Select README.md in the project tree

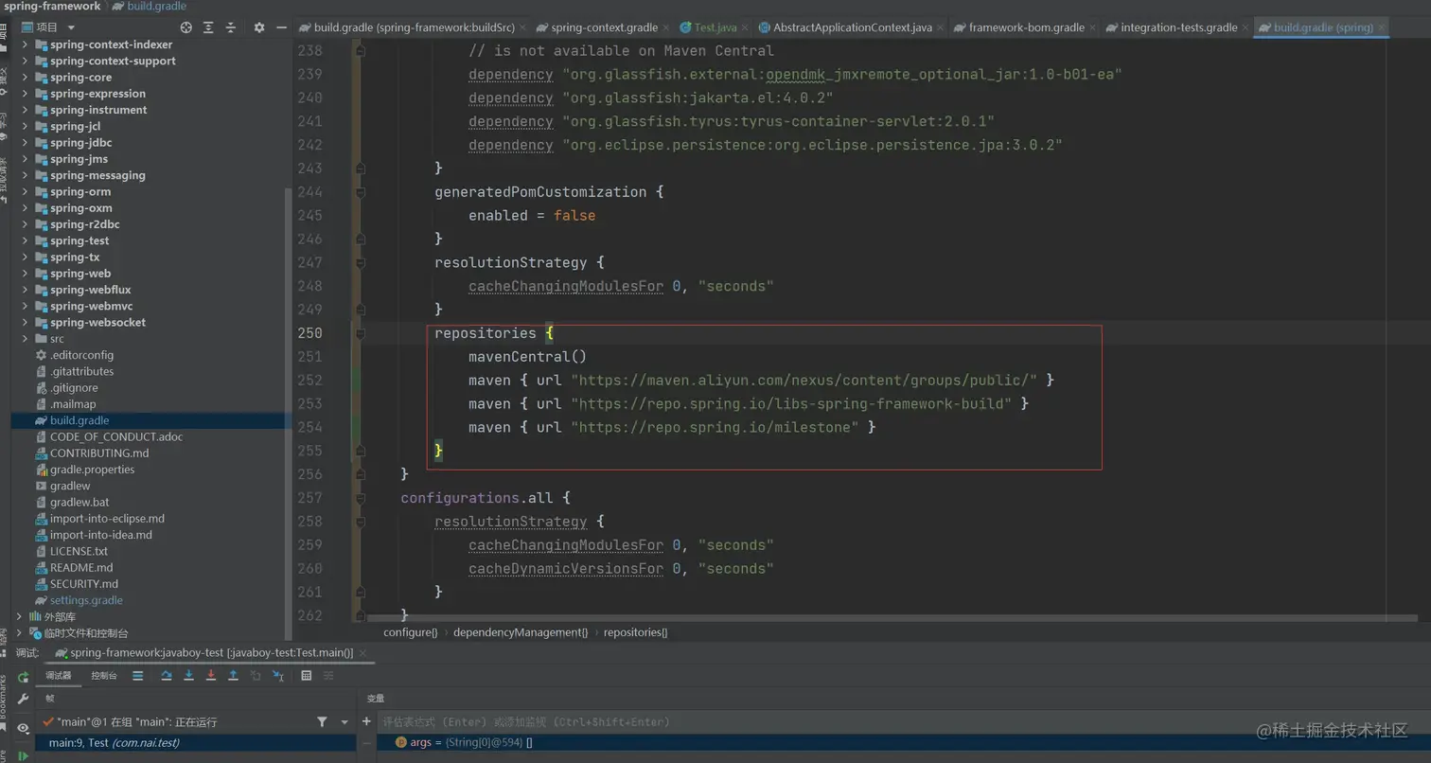click(81, 568)
